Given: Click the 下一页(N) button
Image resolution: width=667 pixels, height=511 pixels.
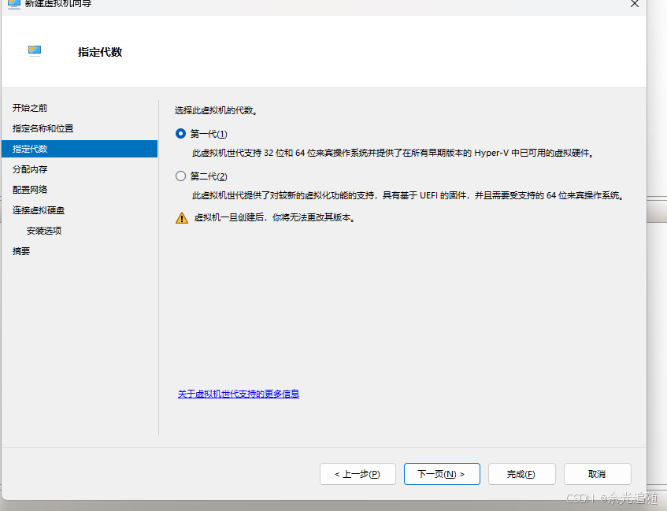Looking at the screenshot, I should click(x=442, y=473).
